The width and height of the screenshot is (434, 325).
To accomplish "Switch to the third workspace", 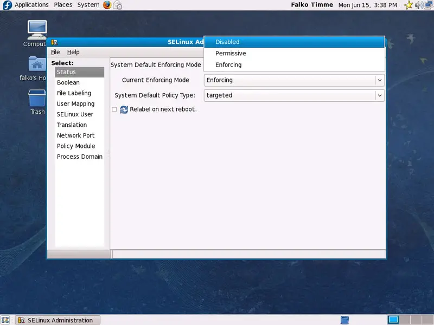I will [416, 320].
